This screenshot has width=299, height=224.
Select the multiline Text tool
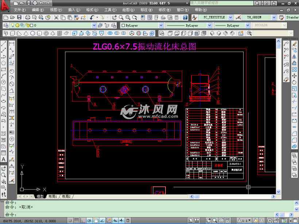(3, 159)
